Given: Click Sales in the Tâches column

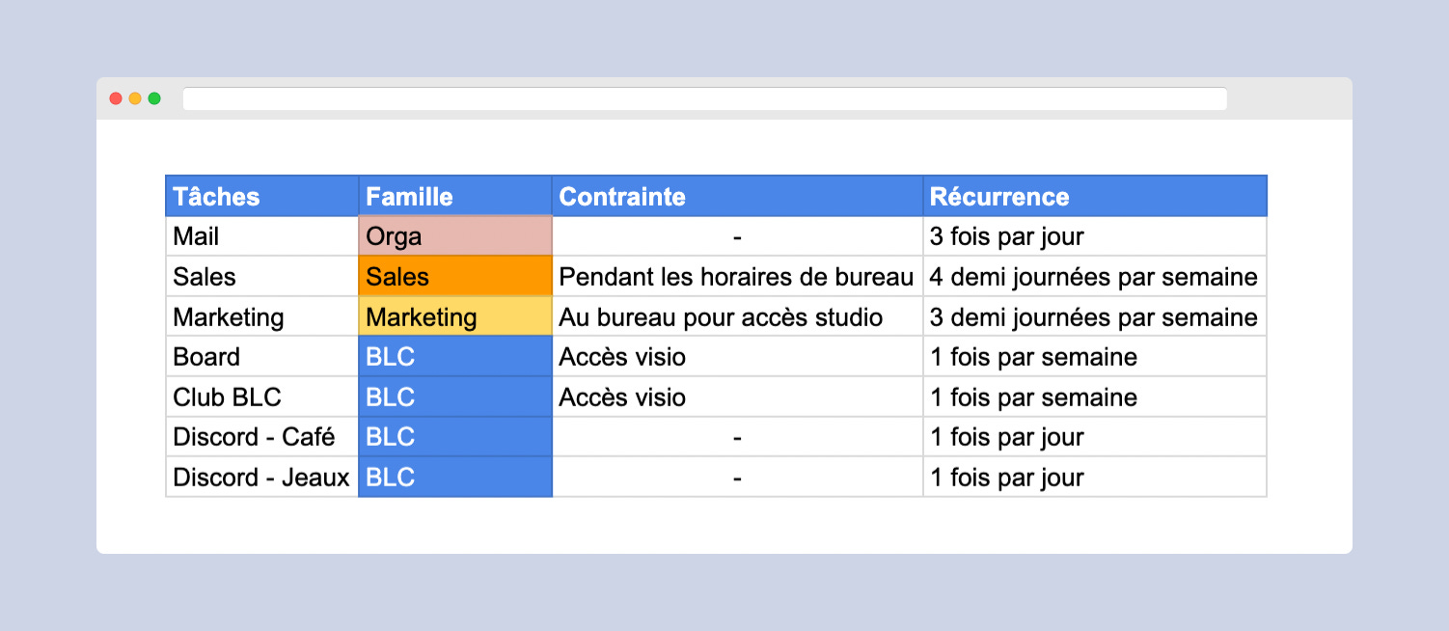Looking at the screenshot, I should pos(262,277).
